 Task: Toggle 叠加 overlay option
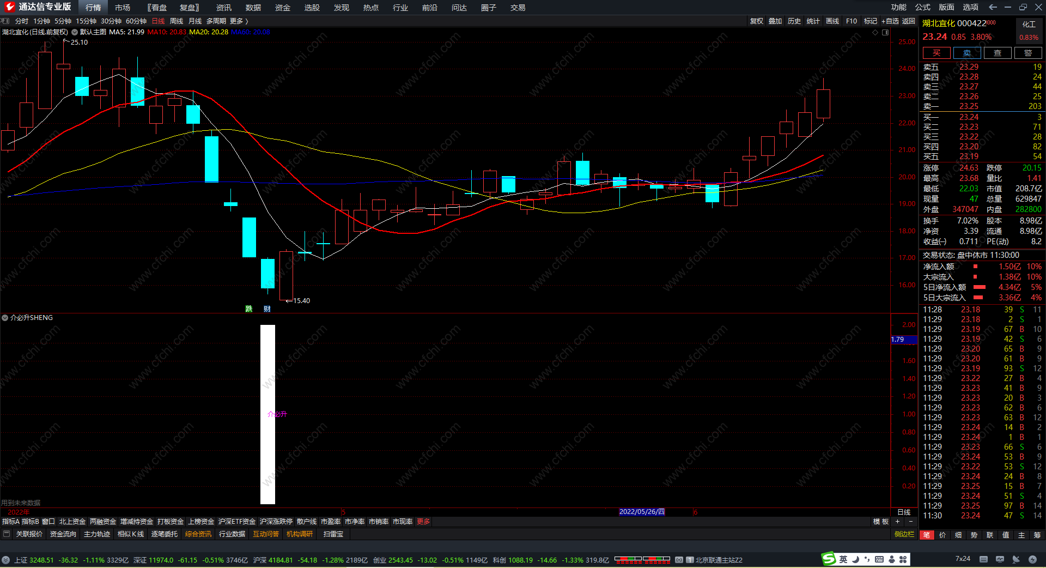(x=775, y=21)
